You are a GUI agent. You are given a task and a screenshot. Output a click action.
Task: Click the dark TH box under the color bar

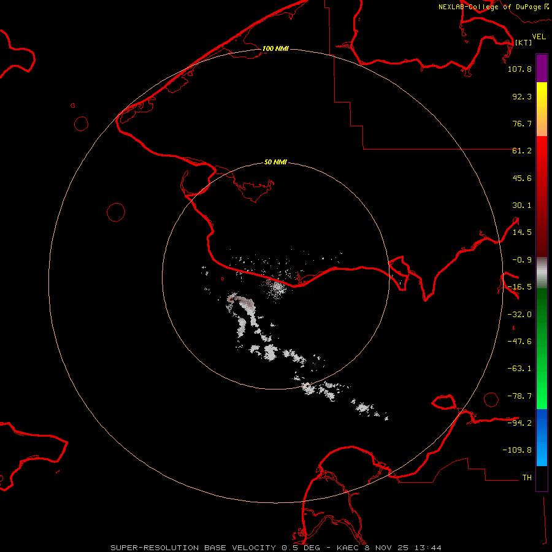[x=542, y=478]
